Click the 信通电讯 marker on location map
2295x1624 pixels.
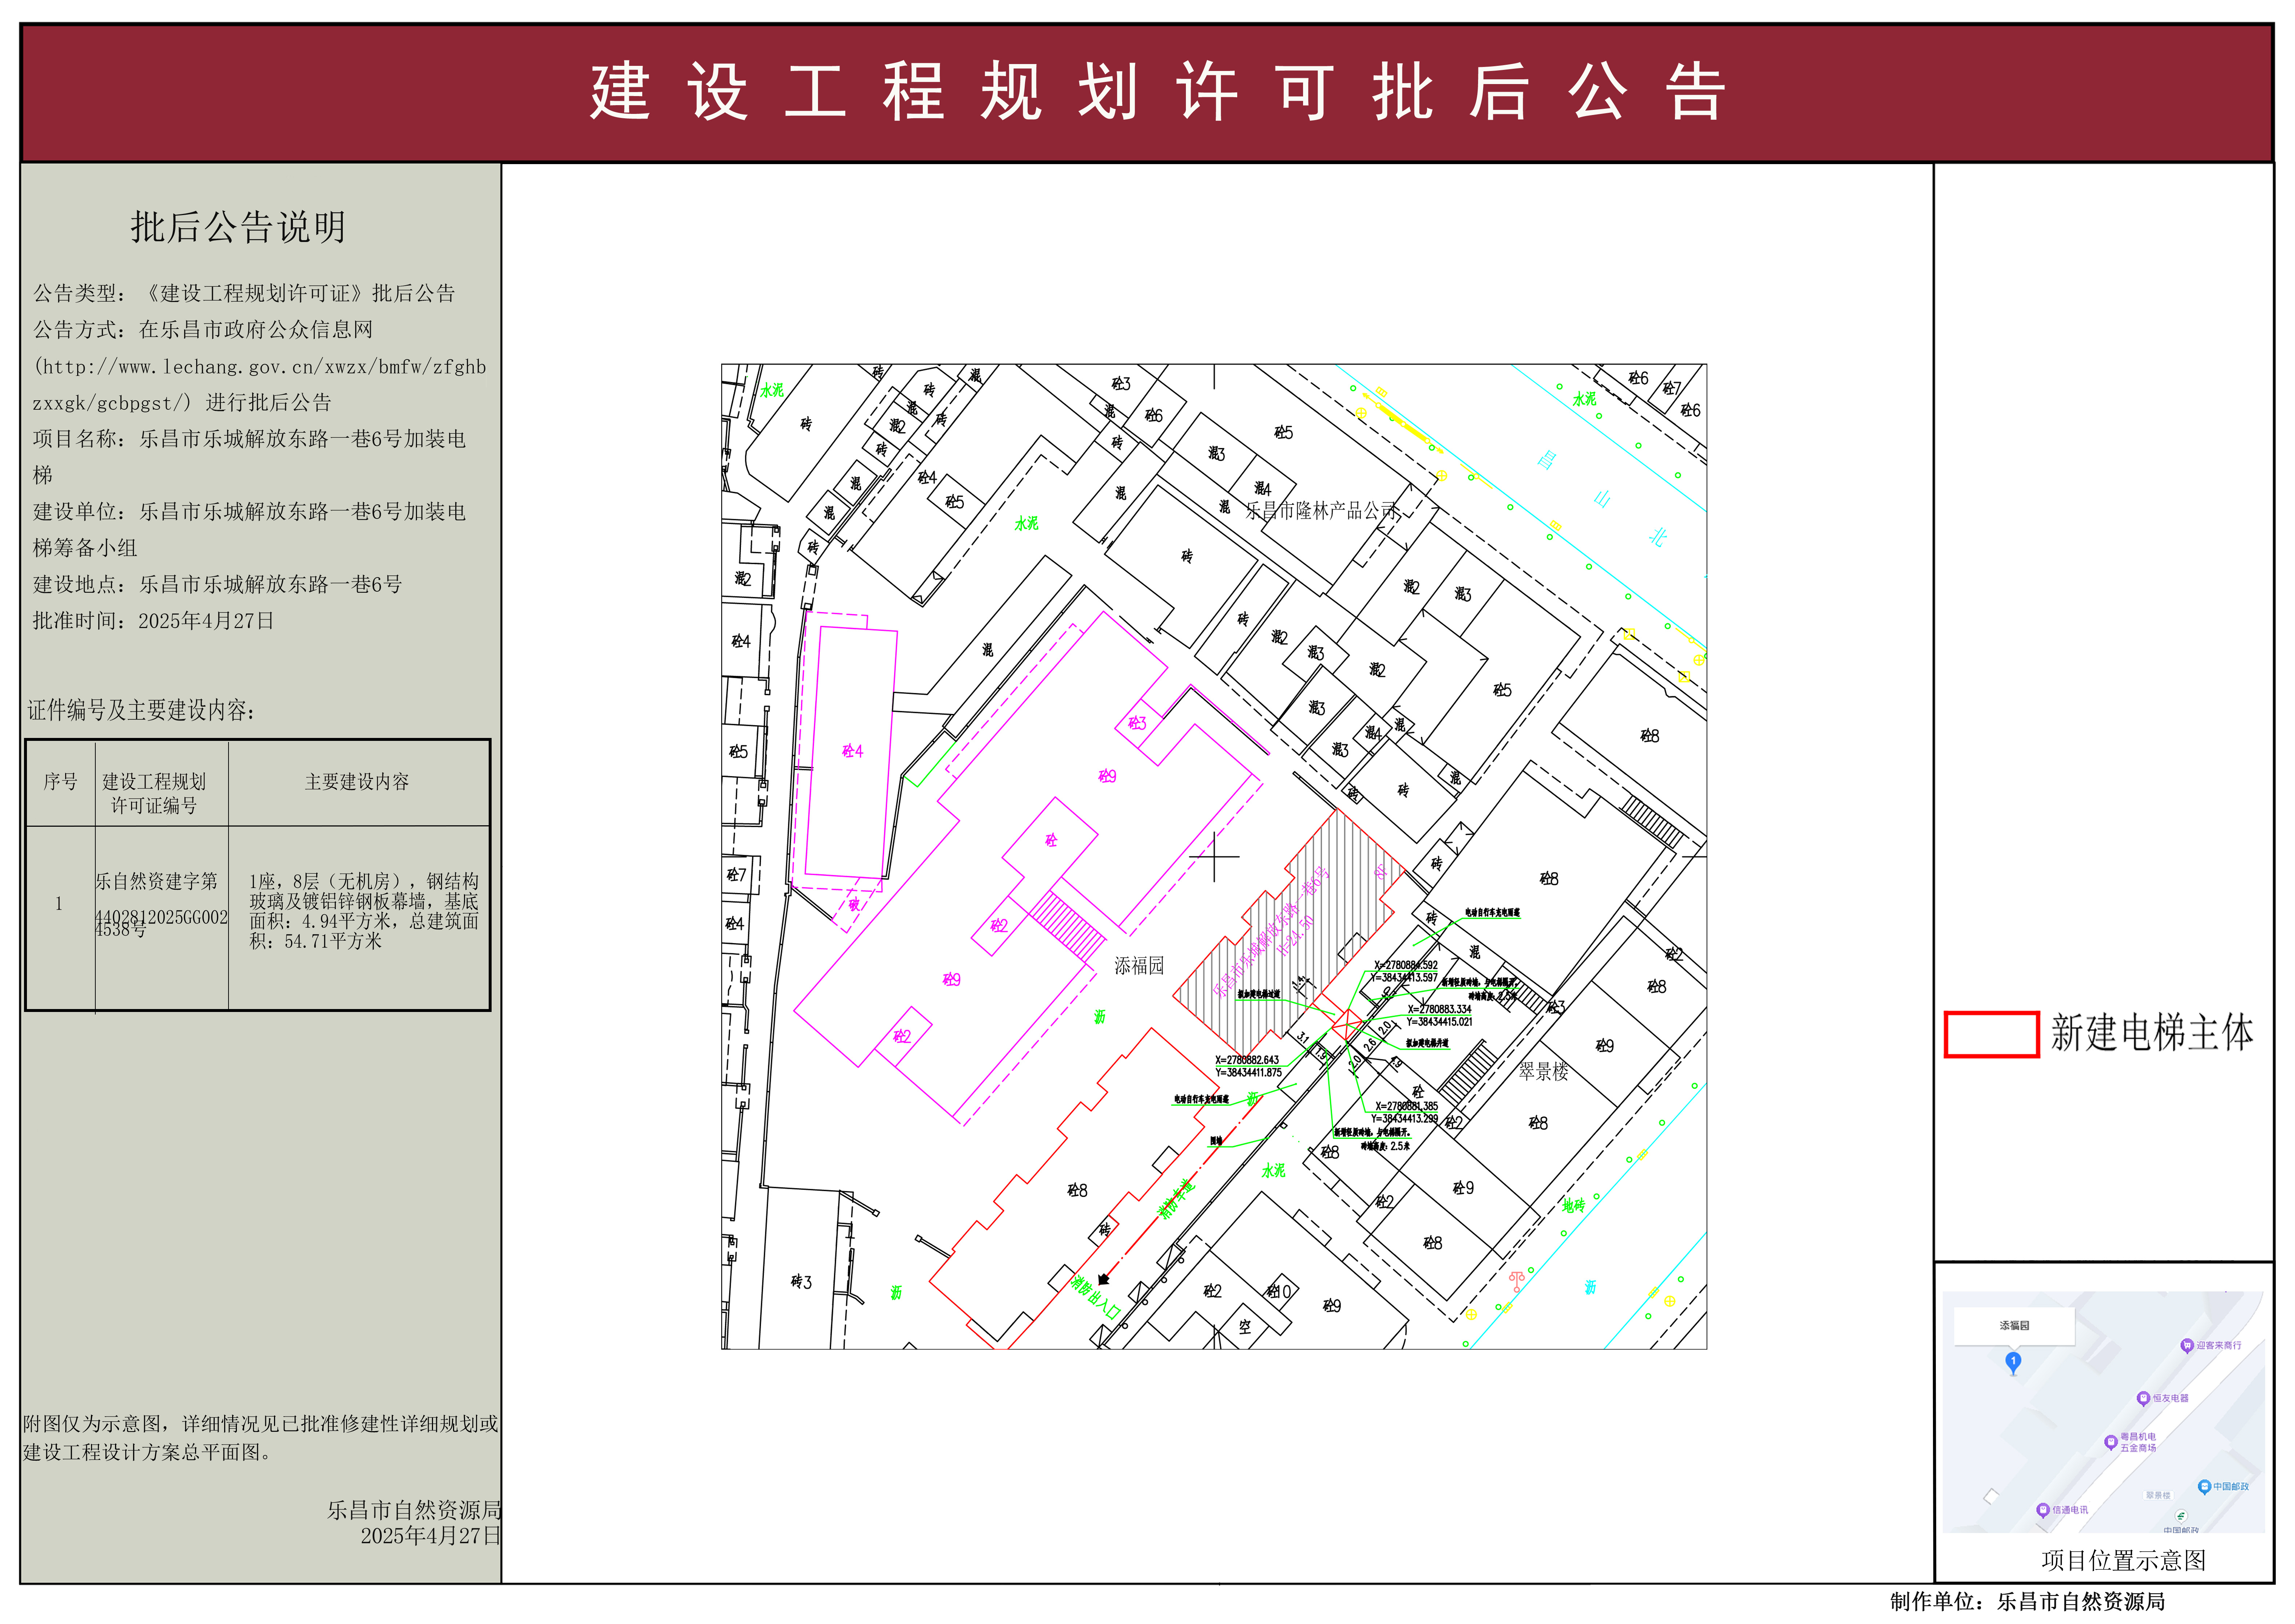click(2043, 1510)
